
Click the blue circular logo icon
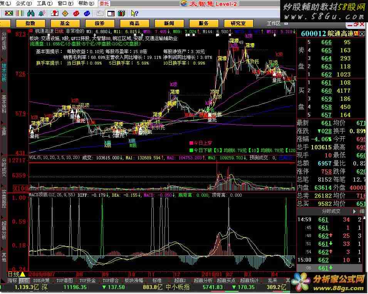[x=87, y=13]
